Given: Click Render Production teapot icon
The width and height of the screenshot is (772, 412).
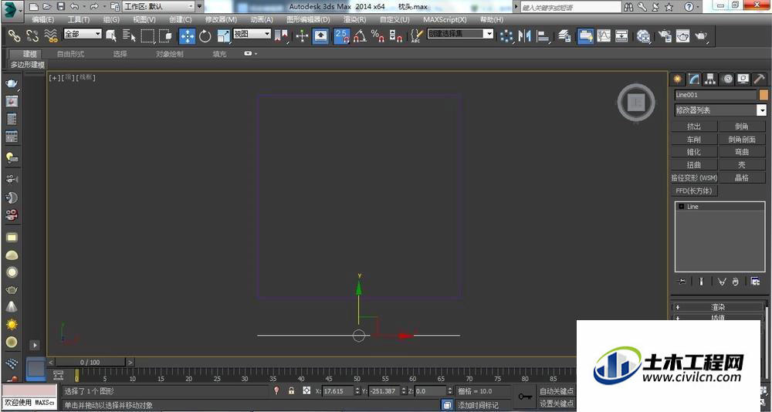Looking at the screenshot, I should [701, 36].
